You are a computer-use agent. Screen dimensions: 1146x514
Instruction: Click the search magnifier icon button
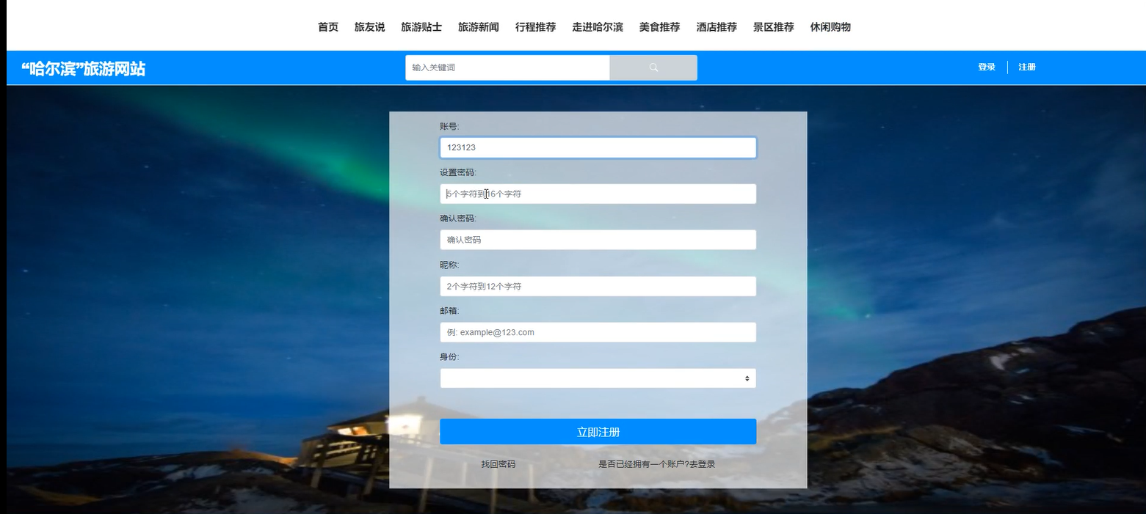653,67
